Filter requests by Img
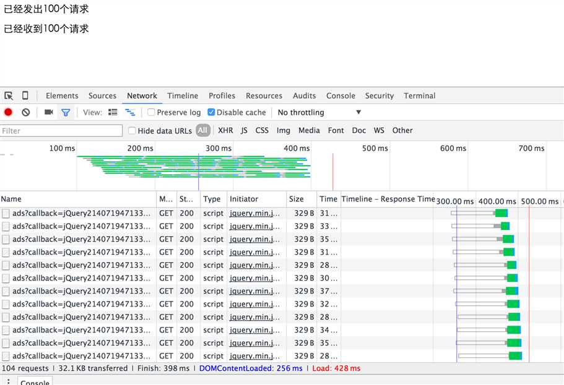564x385 pixels. [x=284, y=130]
